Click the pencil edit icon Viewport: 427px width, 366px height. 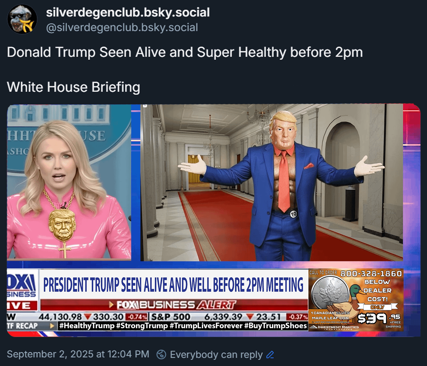pyautogui.click(x=270, y=355)
